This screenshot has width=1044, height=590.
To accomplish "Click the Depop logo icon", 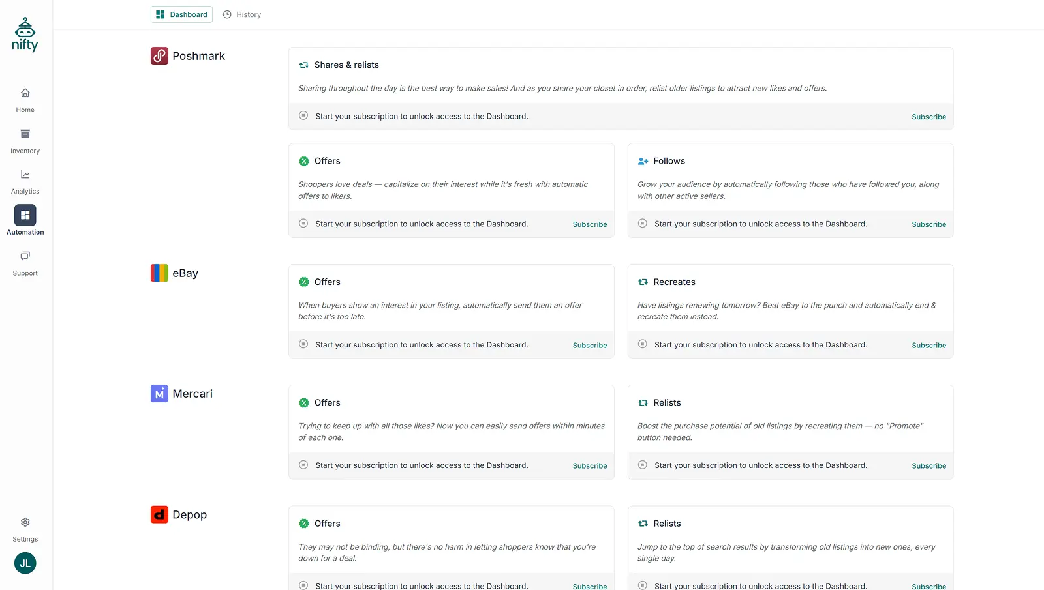I will click(x=159, y=514).
